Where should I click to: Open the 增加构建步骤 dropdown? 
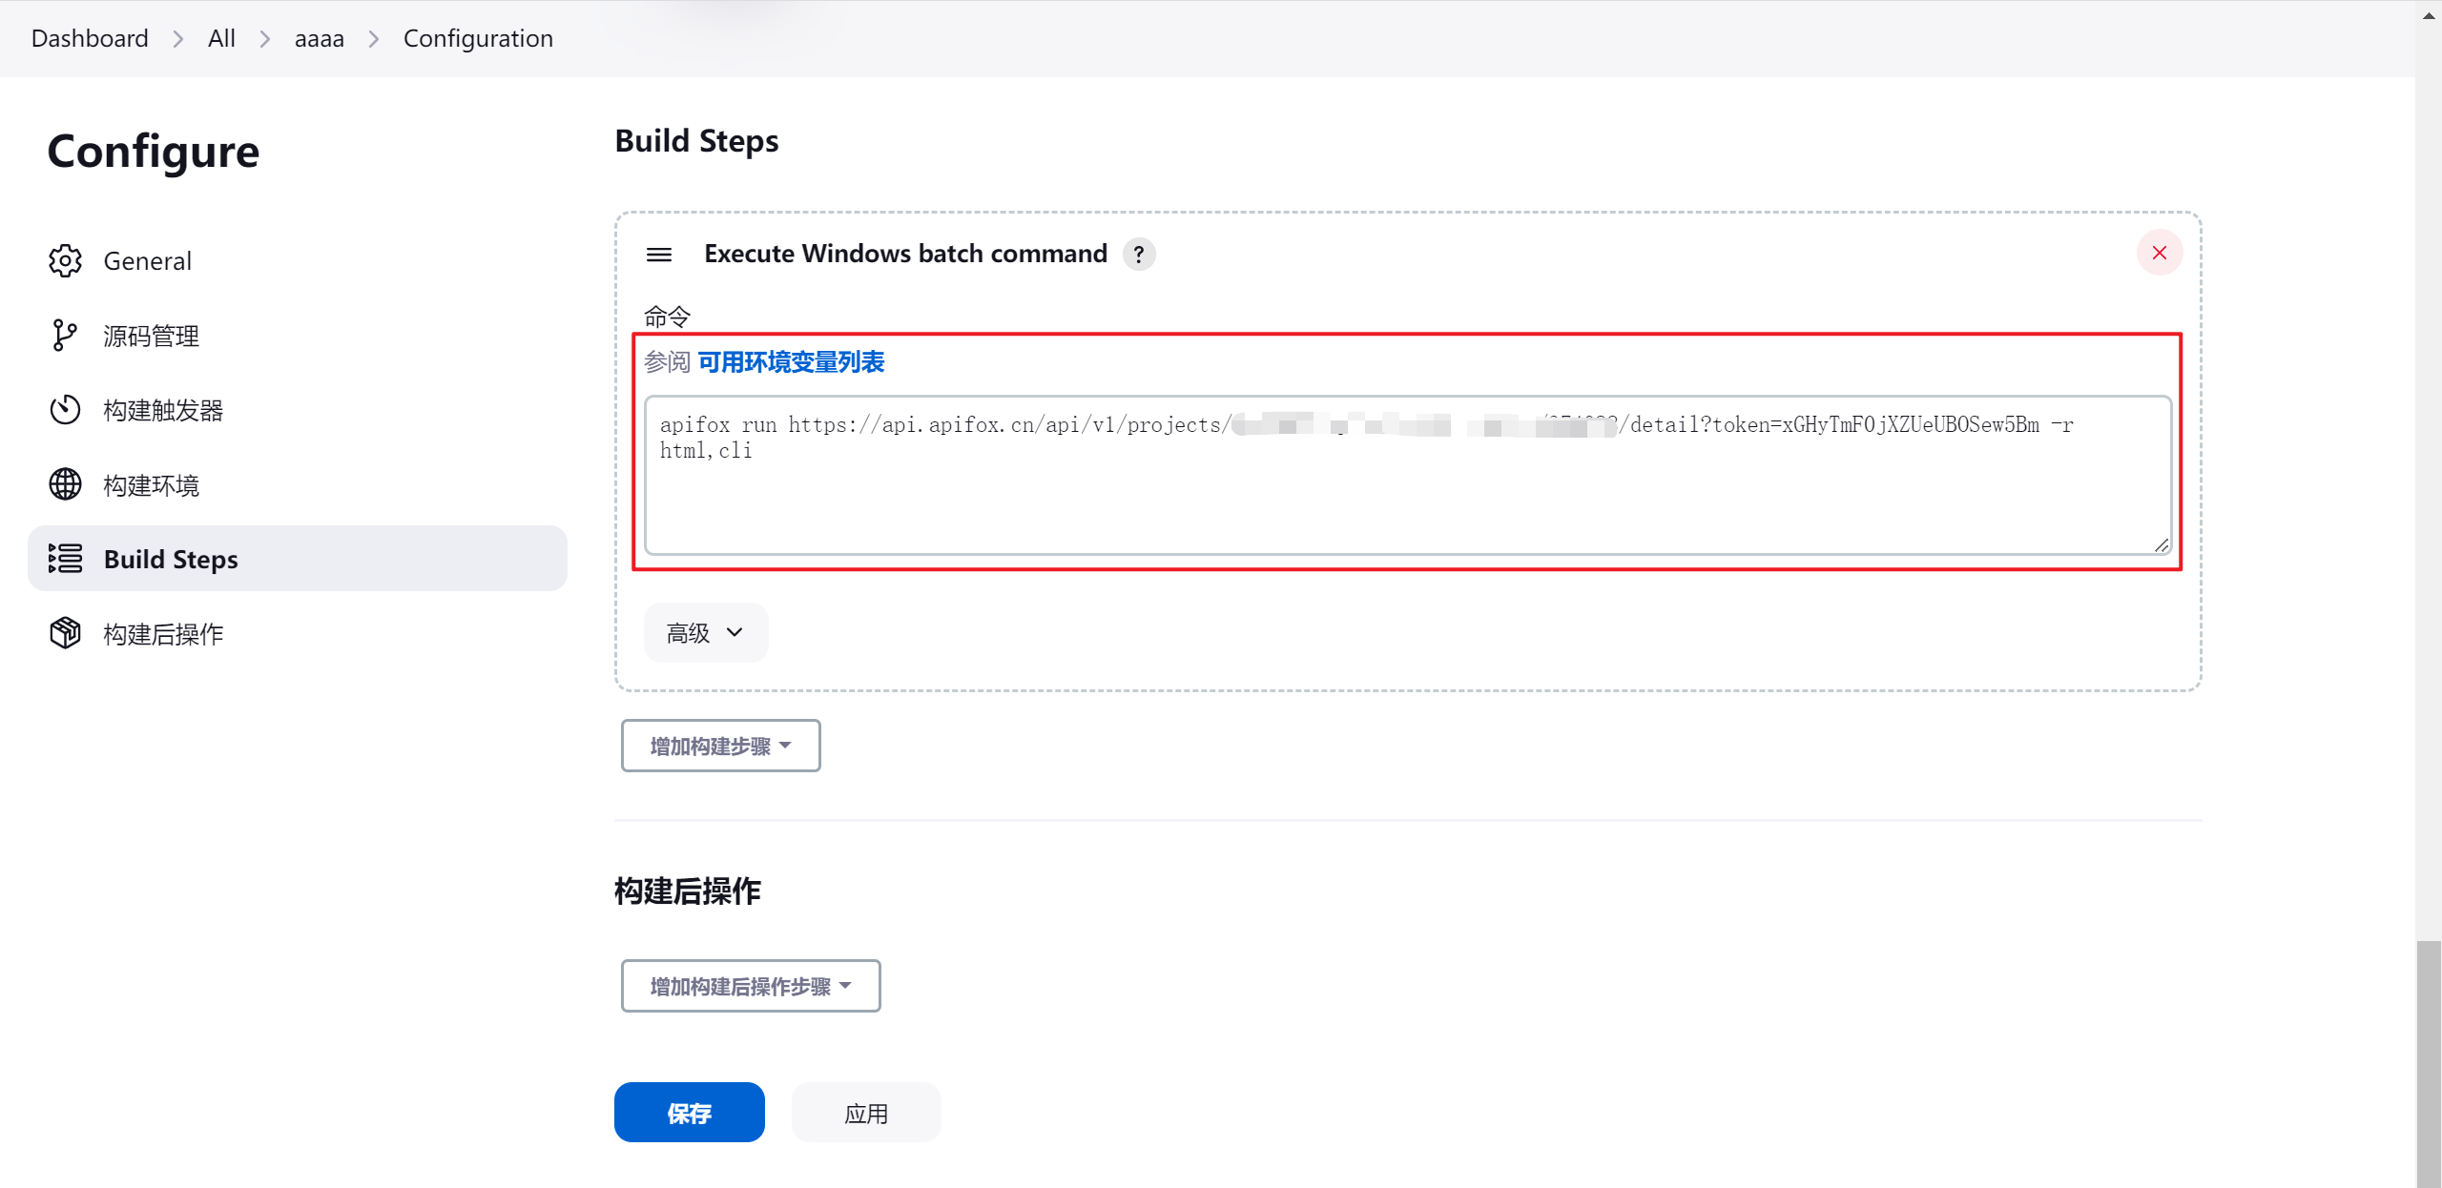[720, 746]
